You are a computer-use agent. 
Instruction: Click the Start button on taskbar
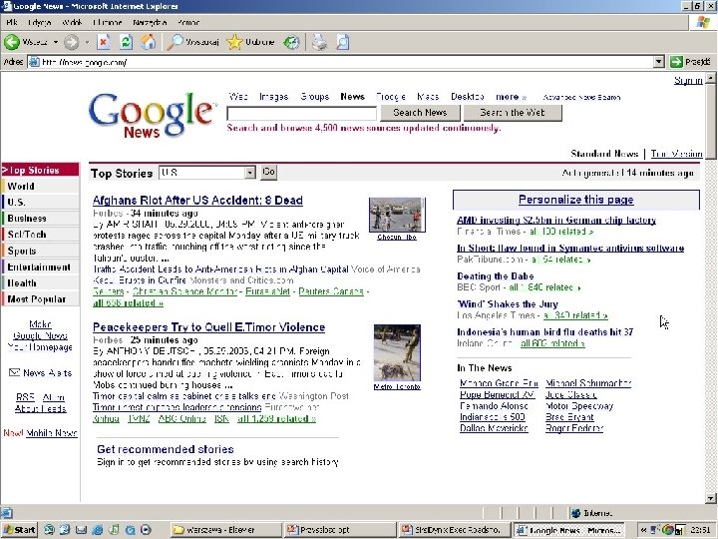[20, 530]
